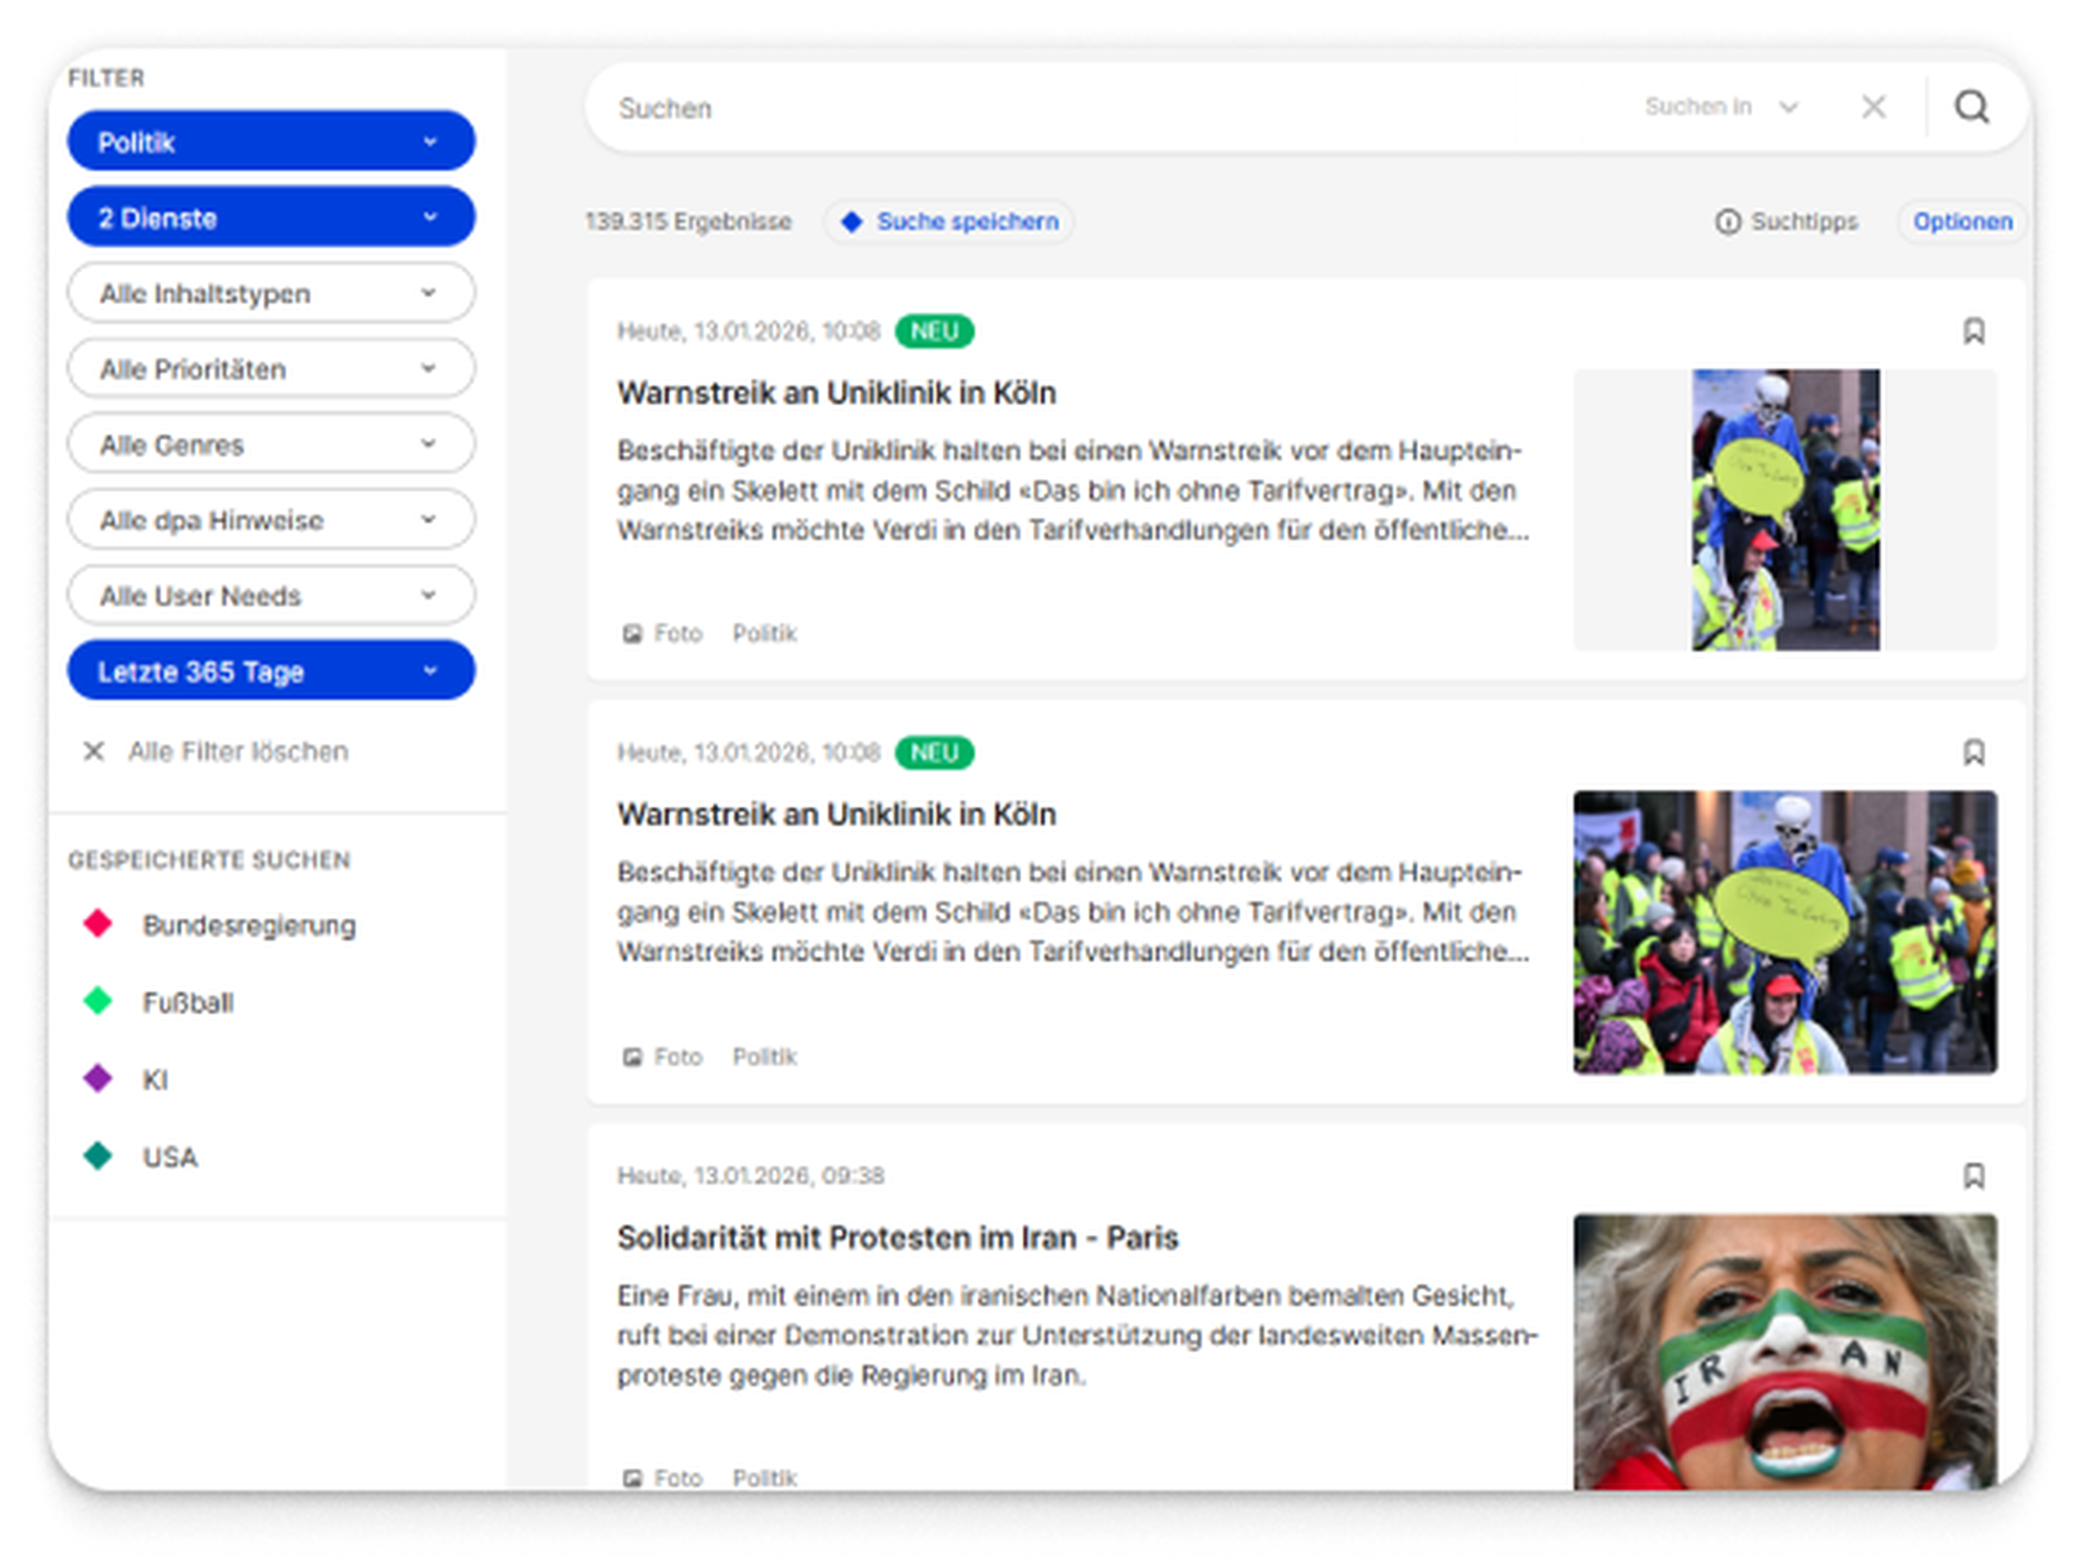This screenshot has width=2089, height=1567.
Task: Clear search with the X icon
Action: pyautogui.click(x=1874, y=108)
